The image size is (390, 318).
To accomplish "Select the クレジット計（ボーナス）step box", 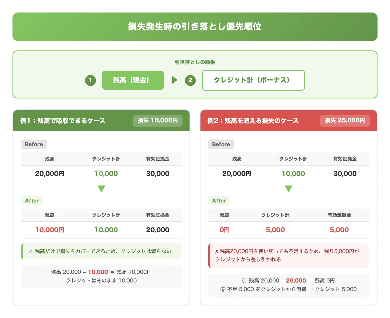I will point(253,80).
